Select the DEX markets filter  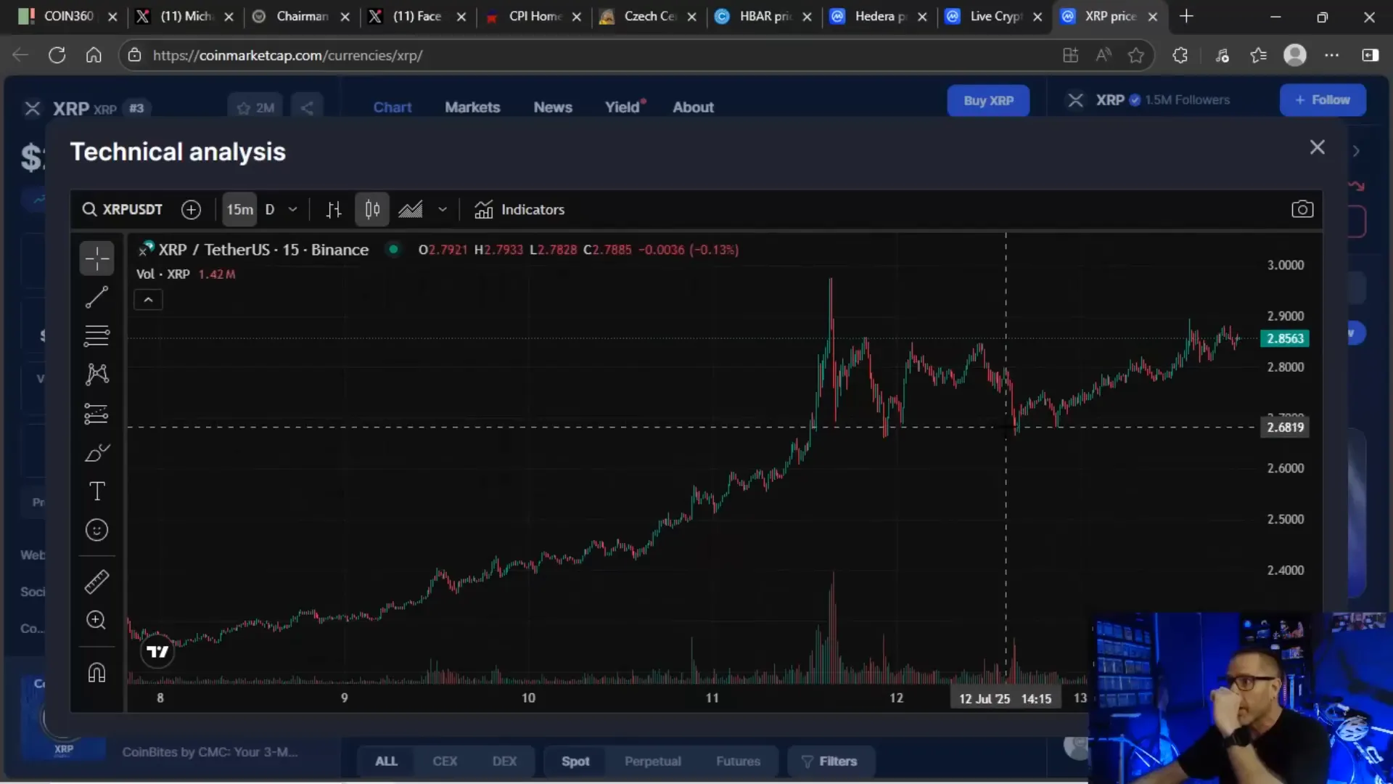coord(504,761)
